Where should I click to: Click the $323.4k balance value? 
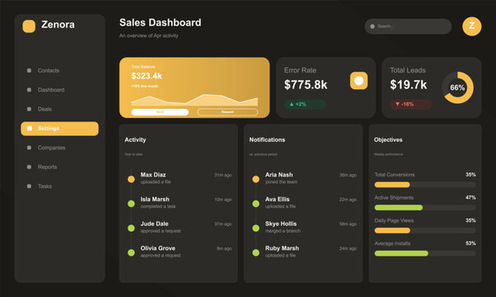[147, 76]
